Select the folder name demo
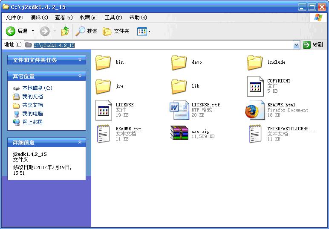The height and width of the screenshot is (229, 329). pyautogui.click(x=196, y=62)
